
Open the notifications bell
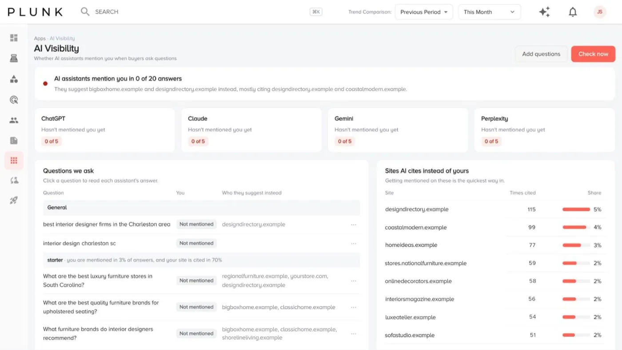573,12
